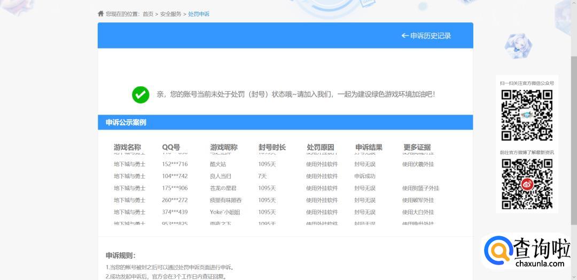This screenshot has width=577, height=280.
Task: Click the 申诉结果 column header
Action: (x=369, y=147)
